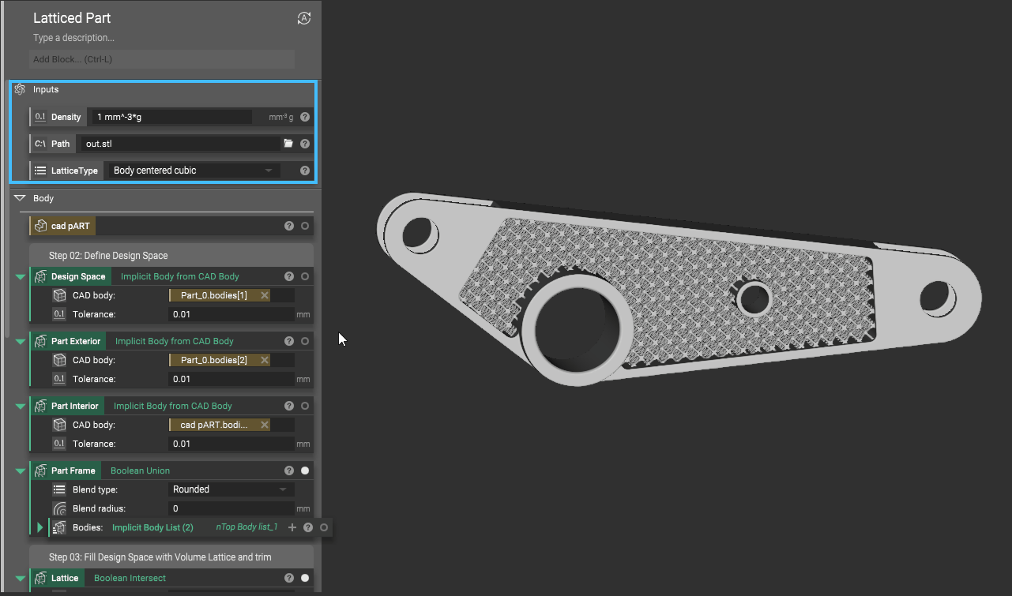
Task: Click the Implicit Body from CAD Body link for Design Space
Action: point(180,276)
